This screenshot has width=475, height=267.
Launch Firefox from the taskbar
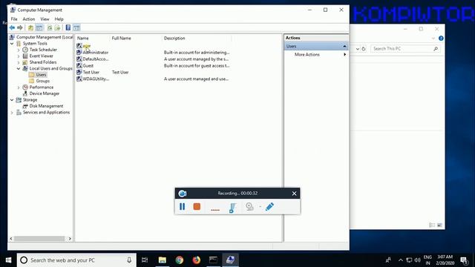click(196, 260)
